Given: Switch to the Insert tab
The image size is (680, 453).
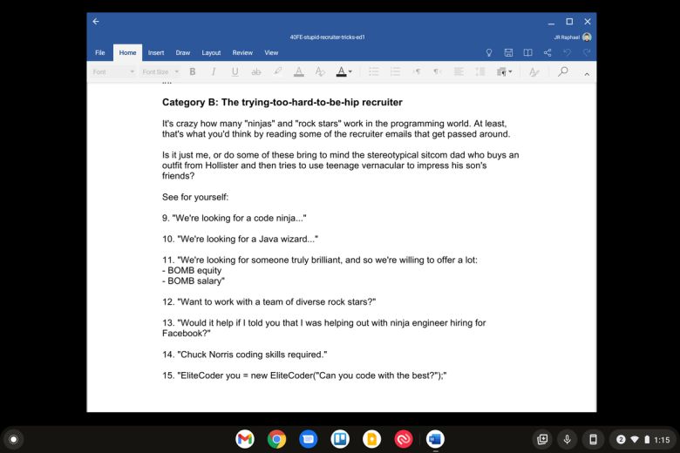Looking at the screenshot, I should [x=156, y=52].
